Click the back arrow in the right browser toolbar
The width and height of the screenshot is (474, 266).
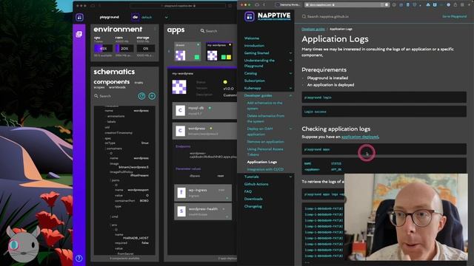coord(264,5)
